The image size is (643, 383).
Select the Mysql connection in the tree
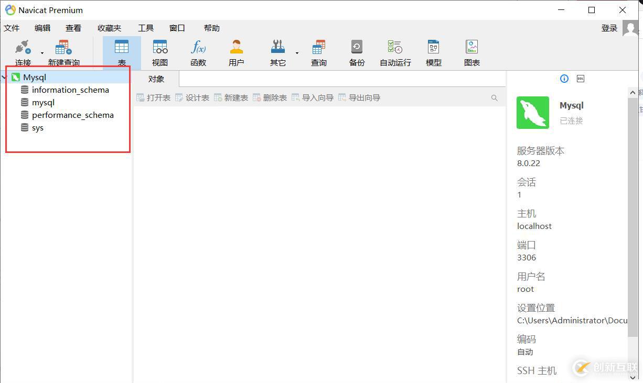click(x=35, y=77)
